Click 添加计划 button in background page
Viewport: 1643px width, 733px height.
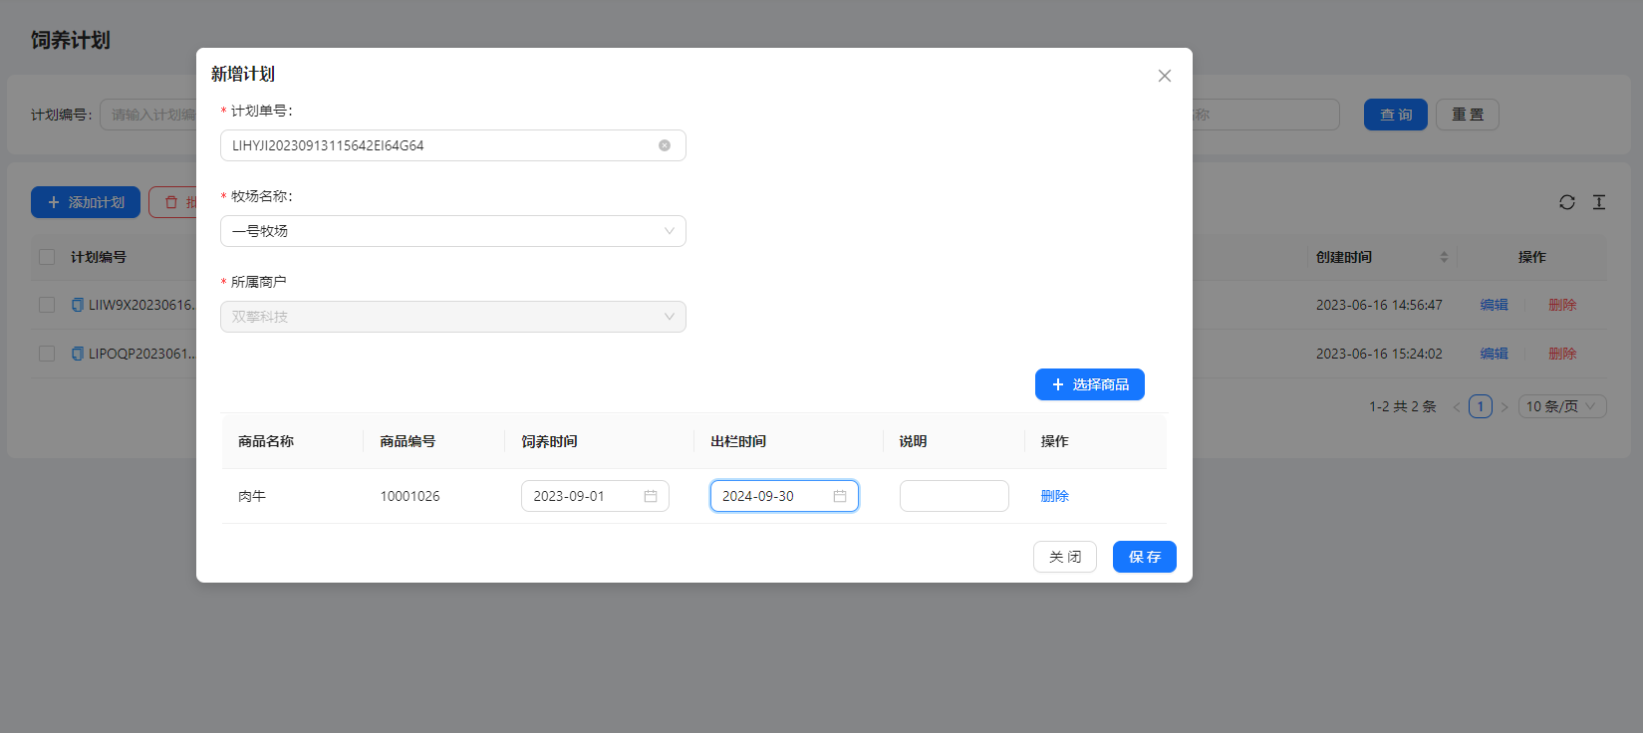click(x=86, y=202)
